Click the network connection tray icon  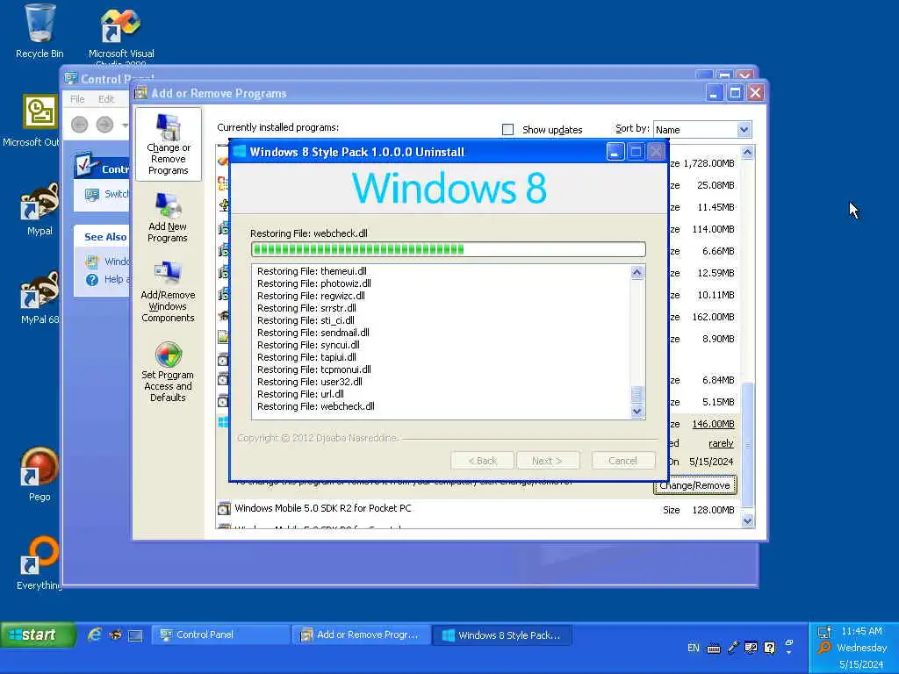point(824,632)
